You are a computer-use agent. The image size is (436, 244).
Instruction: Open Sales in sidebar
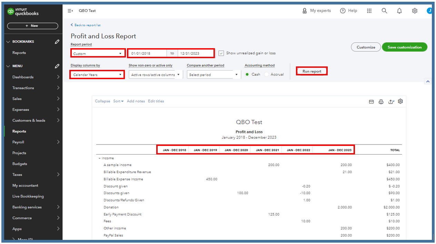click(x=17, y=99)
